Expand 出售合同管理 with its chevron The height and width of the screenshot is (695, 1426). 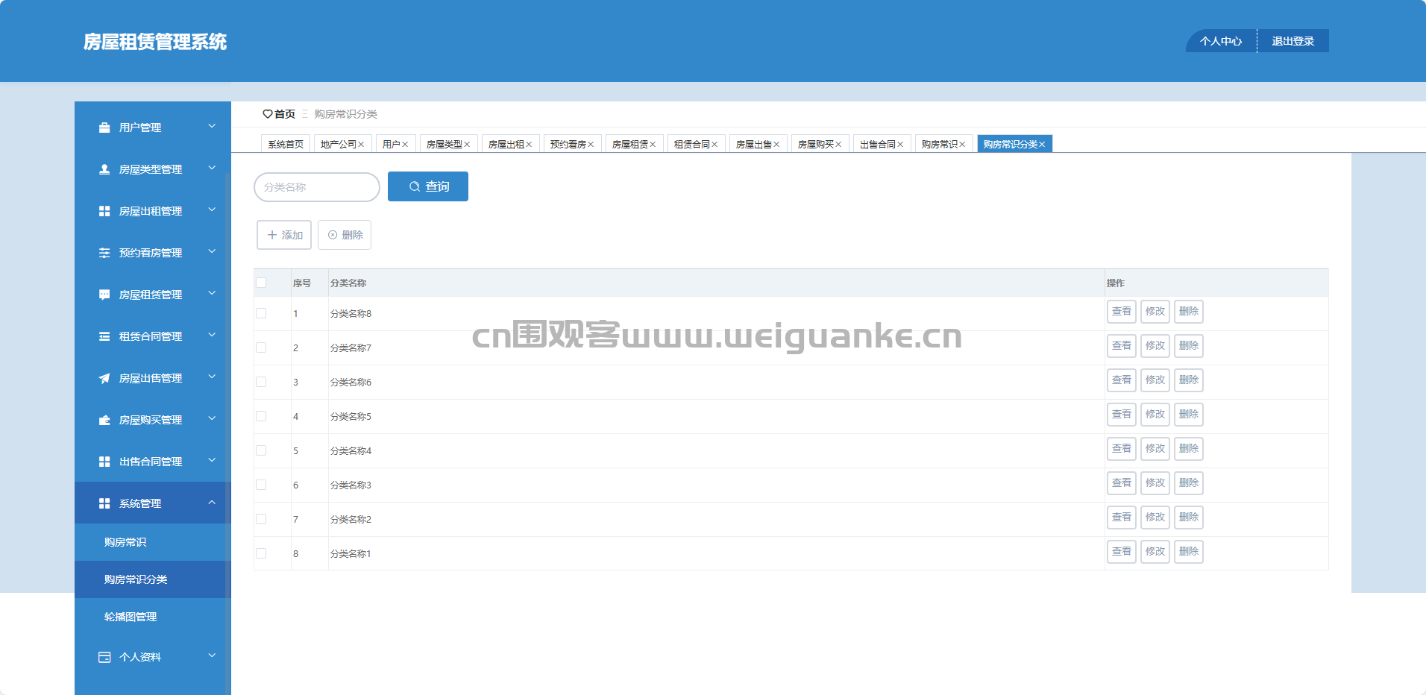[212, 460]
